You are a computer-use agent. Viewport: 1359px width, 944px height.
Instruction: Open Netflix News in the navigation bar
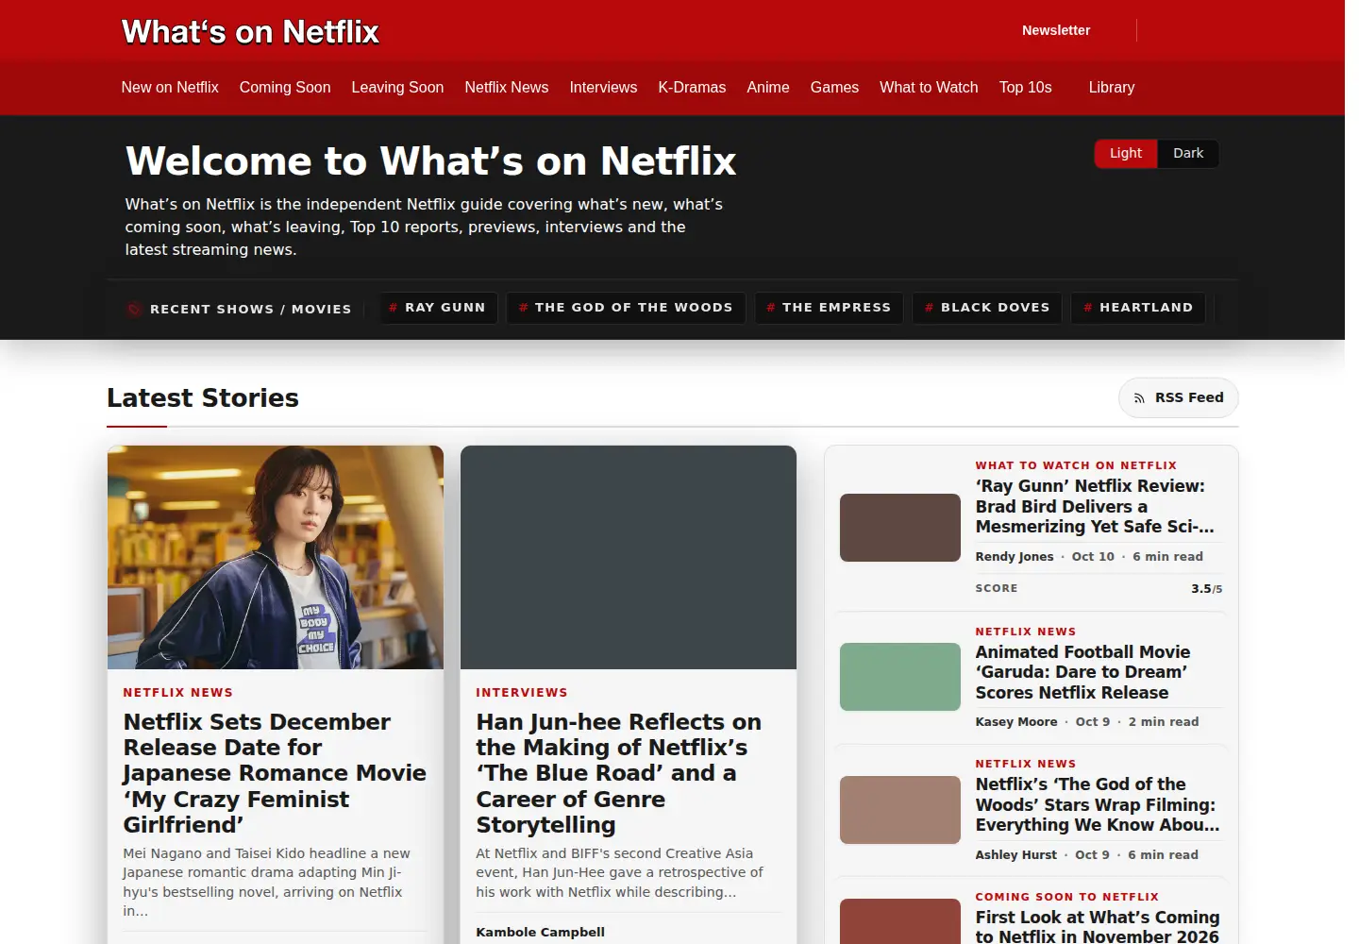pos(507,87)
